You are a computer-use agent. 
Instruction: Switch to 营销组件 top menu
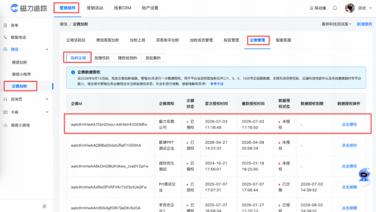click(68, 8)
